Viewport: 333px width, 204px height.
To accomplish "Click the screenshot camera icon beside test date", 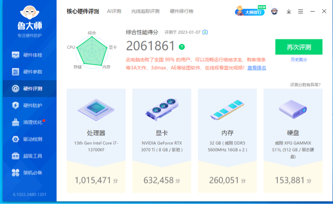I will [205, 32].
